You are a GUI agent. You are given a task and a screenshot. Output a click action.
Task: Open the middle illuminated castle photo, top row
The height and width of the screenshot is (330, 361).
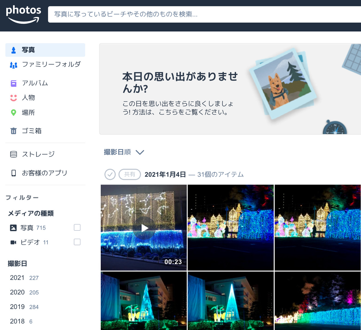(x=231, y=228)
